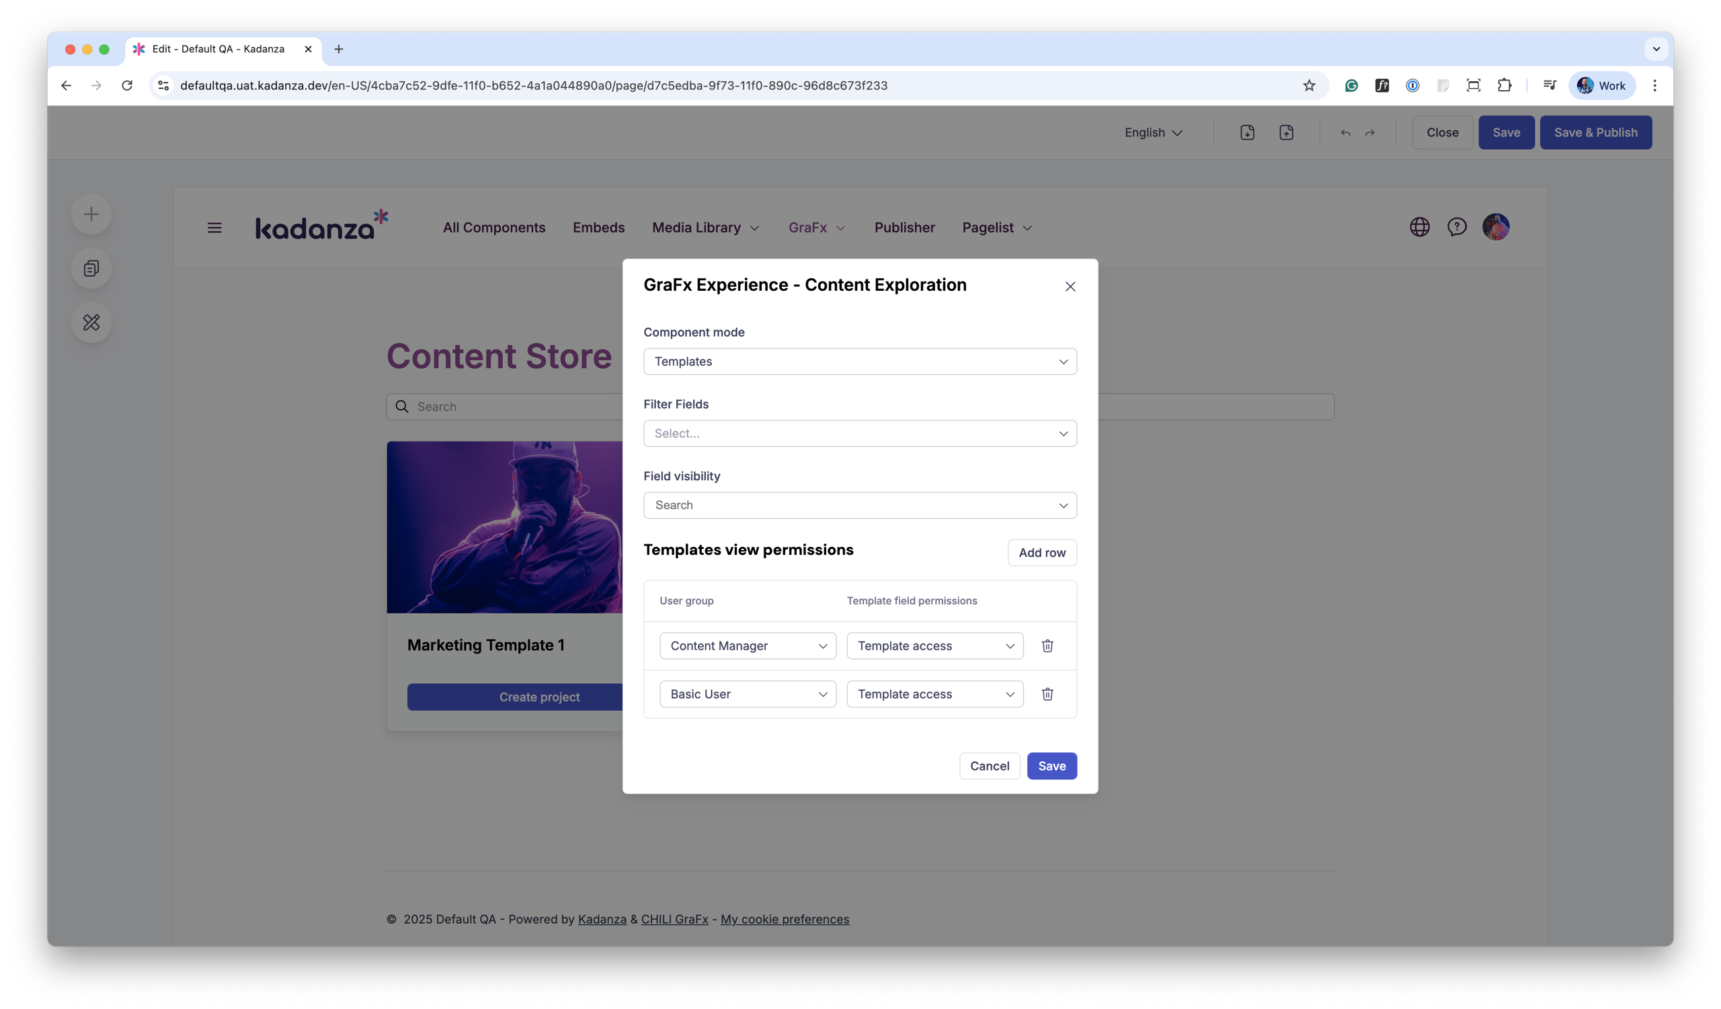Change the Content Manager user group dropdown
1721x1009 pixels.
[747, 646]
